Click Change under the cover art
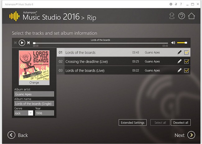This screenshot has width=202, height=144. (x=34, y=83)
